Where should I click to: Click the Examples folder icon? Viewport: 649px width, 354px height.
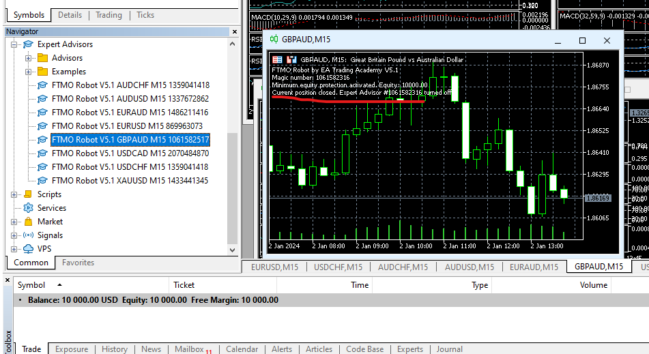[x=42, y=72]
